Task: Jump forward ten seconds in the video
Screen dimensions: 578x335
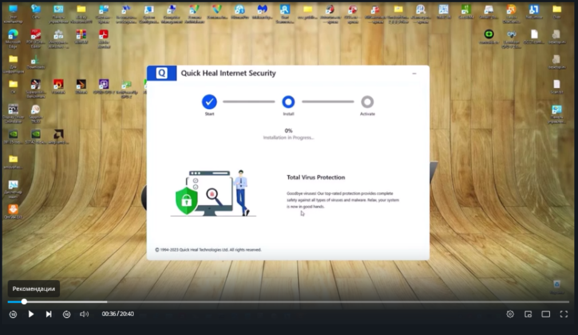Action: pyautogui.click(x=67, y=314)
